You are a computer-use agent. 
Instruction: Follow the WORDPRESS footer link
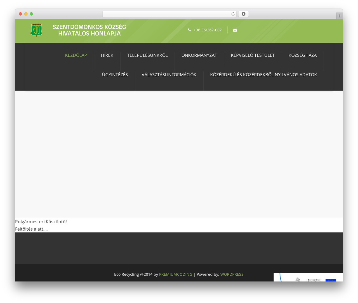pyautogui.click(x=232, y=274)
